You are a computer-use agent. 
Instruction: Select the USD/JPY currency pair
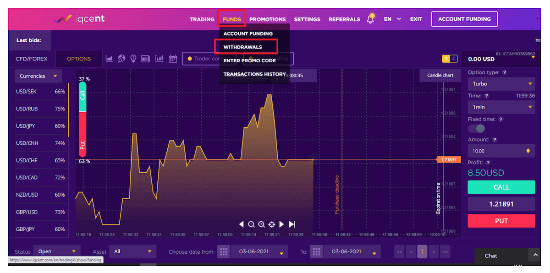point(40,126)
